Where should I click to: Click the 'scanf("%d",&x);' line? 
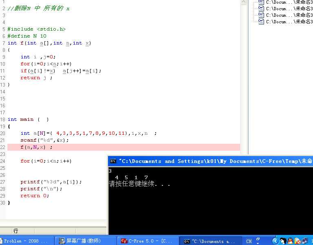[x=44, y=140]
